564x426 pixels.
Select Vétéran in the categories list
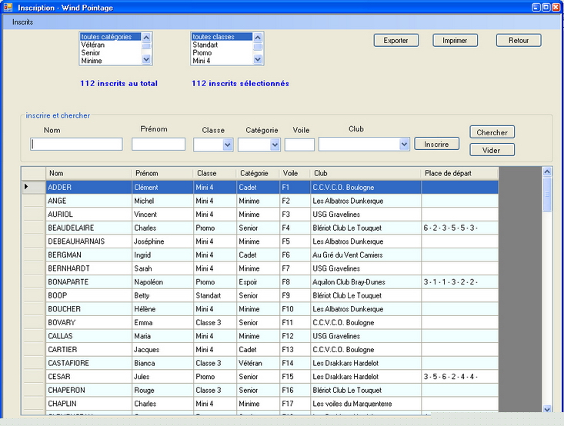click(x=93, y=45)
